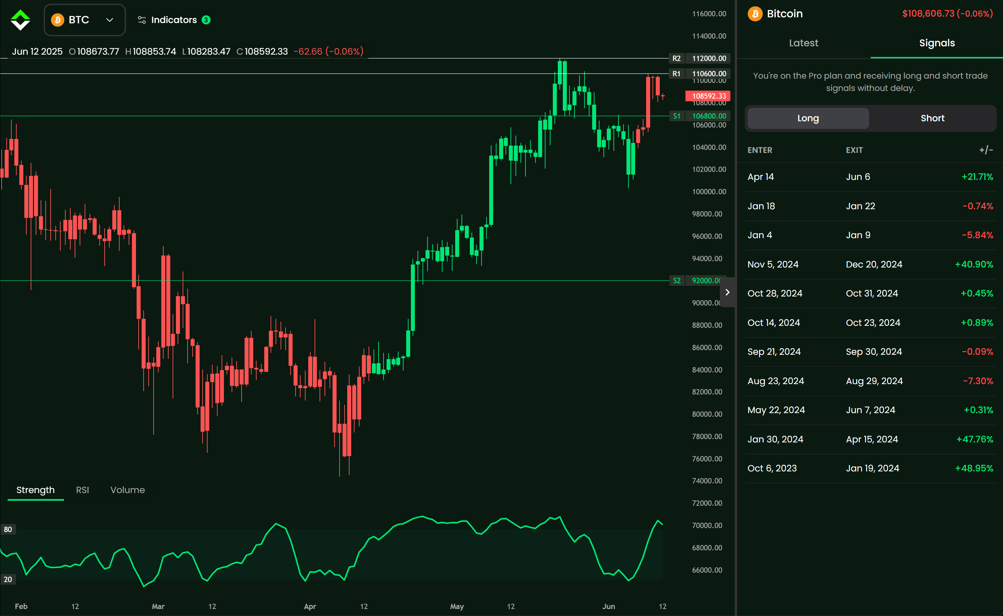Click the S1 106800.00 support label
This screenshot has width=1003, height=616.
pyautogui.click(x=700, y=116)
